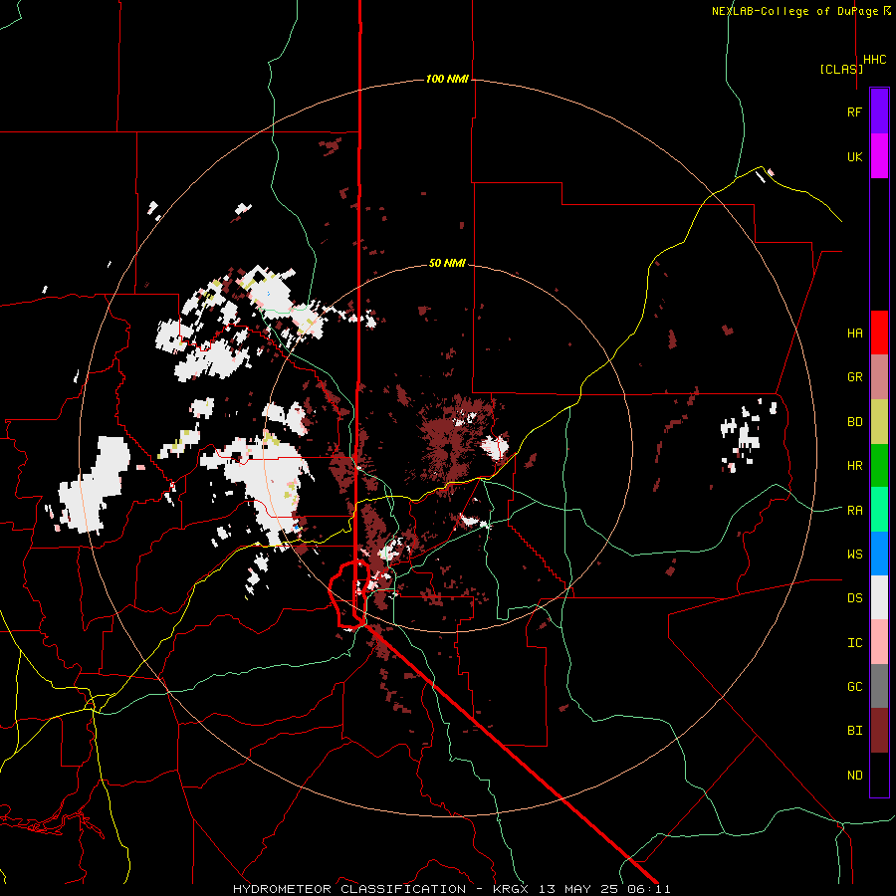Click the HA red legend swatch
This screenshot has height=896, width=896.
point(879,333)
